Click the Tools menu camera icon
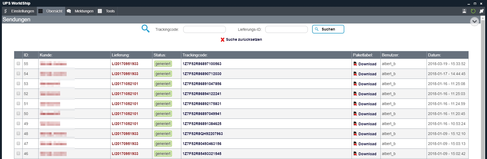487x159 pixels. (100, 11)
